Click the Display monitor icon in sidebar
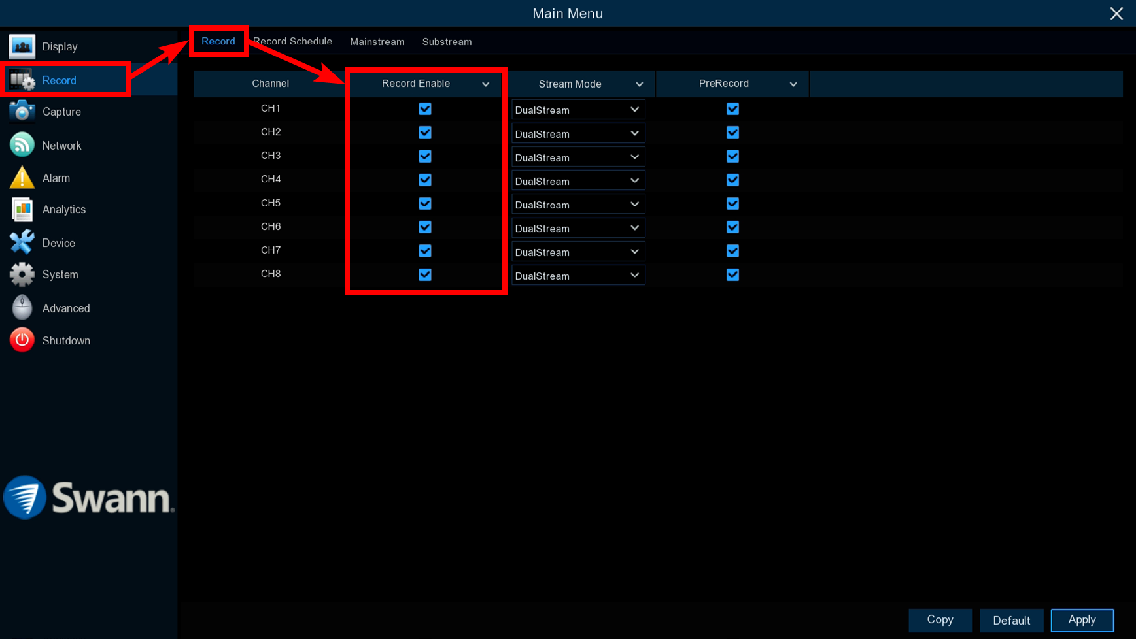Screen dimensions: 1136x639 [22, 47]
